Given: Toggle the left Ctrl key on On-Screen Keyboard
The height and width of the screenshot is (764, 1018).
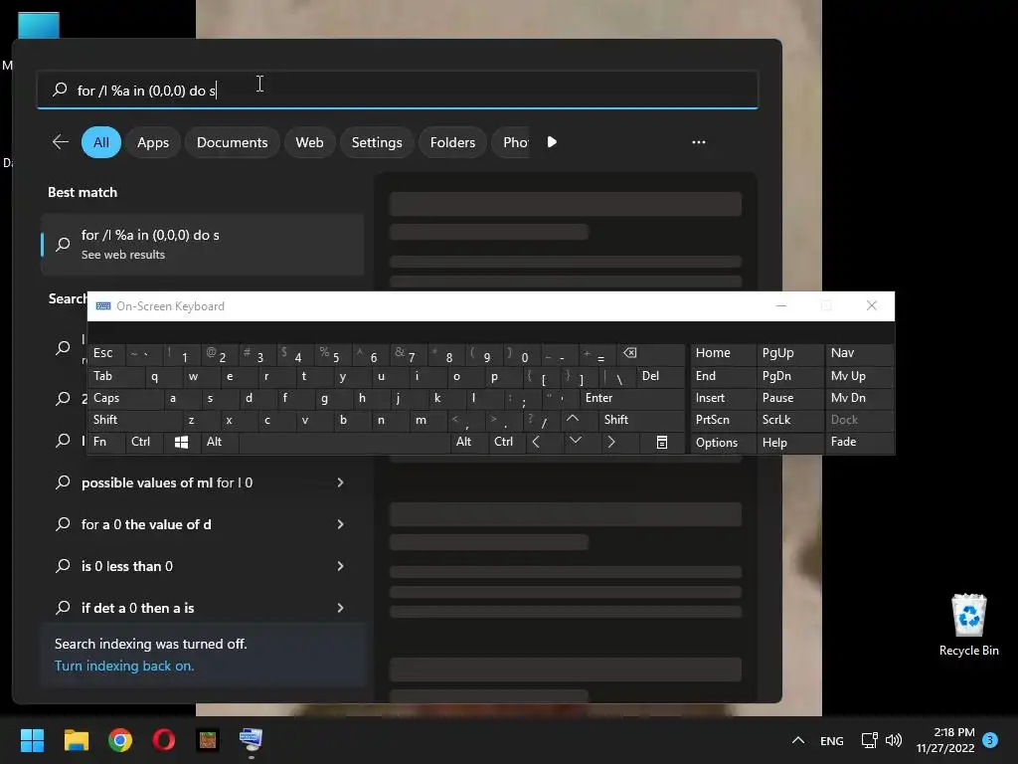Looking at the screenshot, I should 146,443.
